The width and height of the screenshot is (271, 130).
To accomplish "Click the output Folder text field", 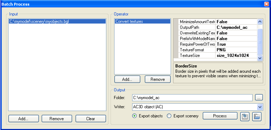I will coord(192,98).
